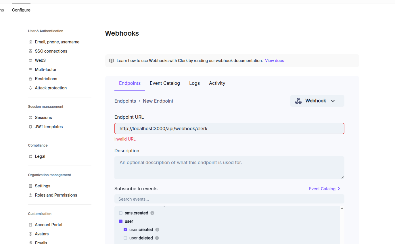This screenshot has height=244, width=395.
Task: Open Web3 settings page
Action: tap(40, 60)
